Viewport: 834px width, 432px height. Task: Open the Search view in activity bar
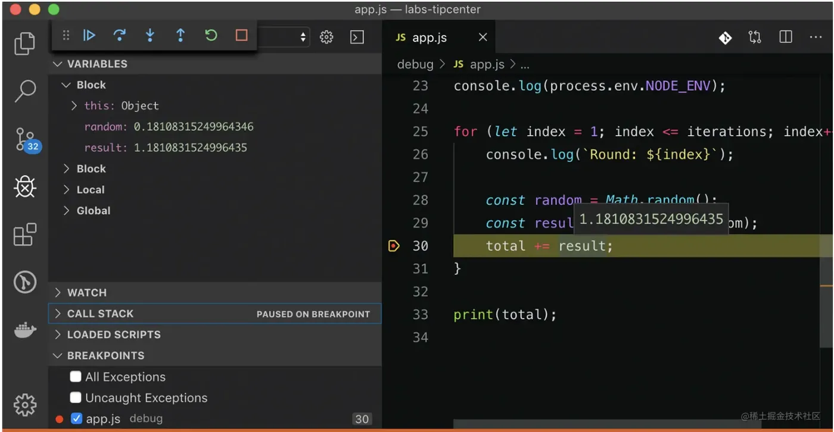[25, 90]
